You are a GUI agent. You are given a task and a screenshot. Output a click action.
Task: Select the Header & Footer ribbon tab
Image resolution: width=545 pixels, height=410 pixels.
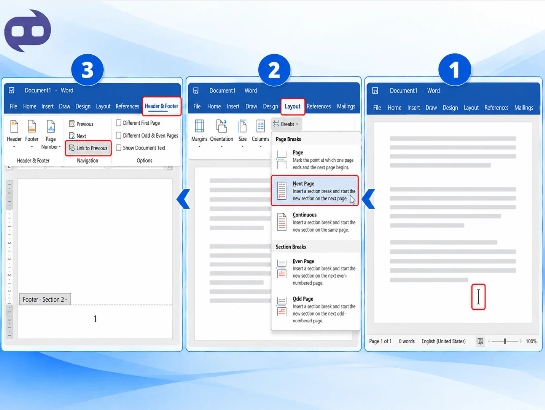pyautogui.click(x=161, y=106)
